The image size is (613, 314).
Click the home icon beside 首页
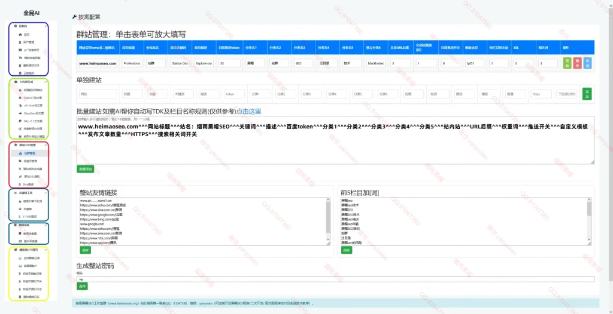20,35
